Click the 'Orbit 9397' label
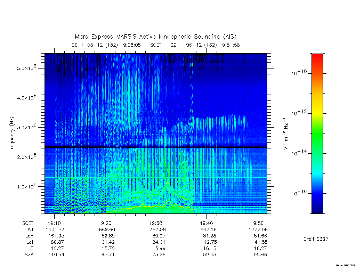356x267 pixels. [316, 239]
